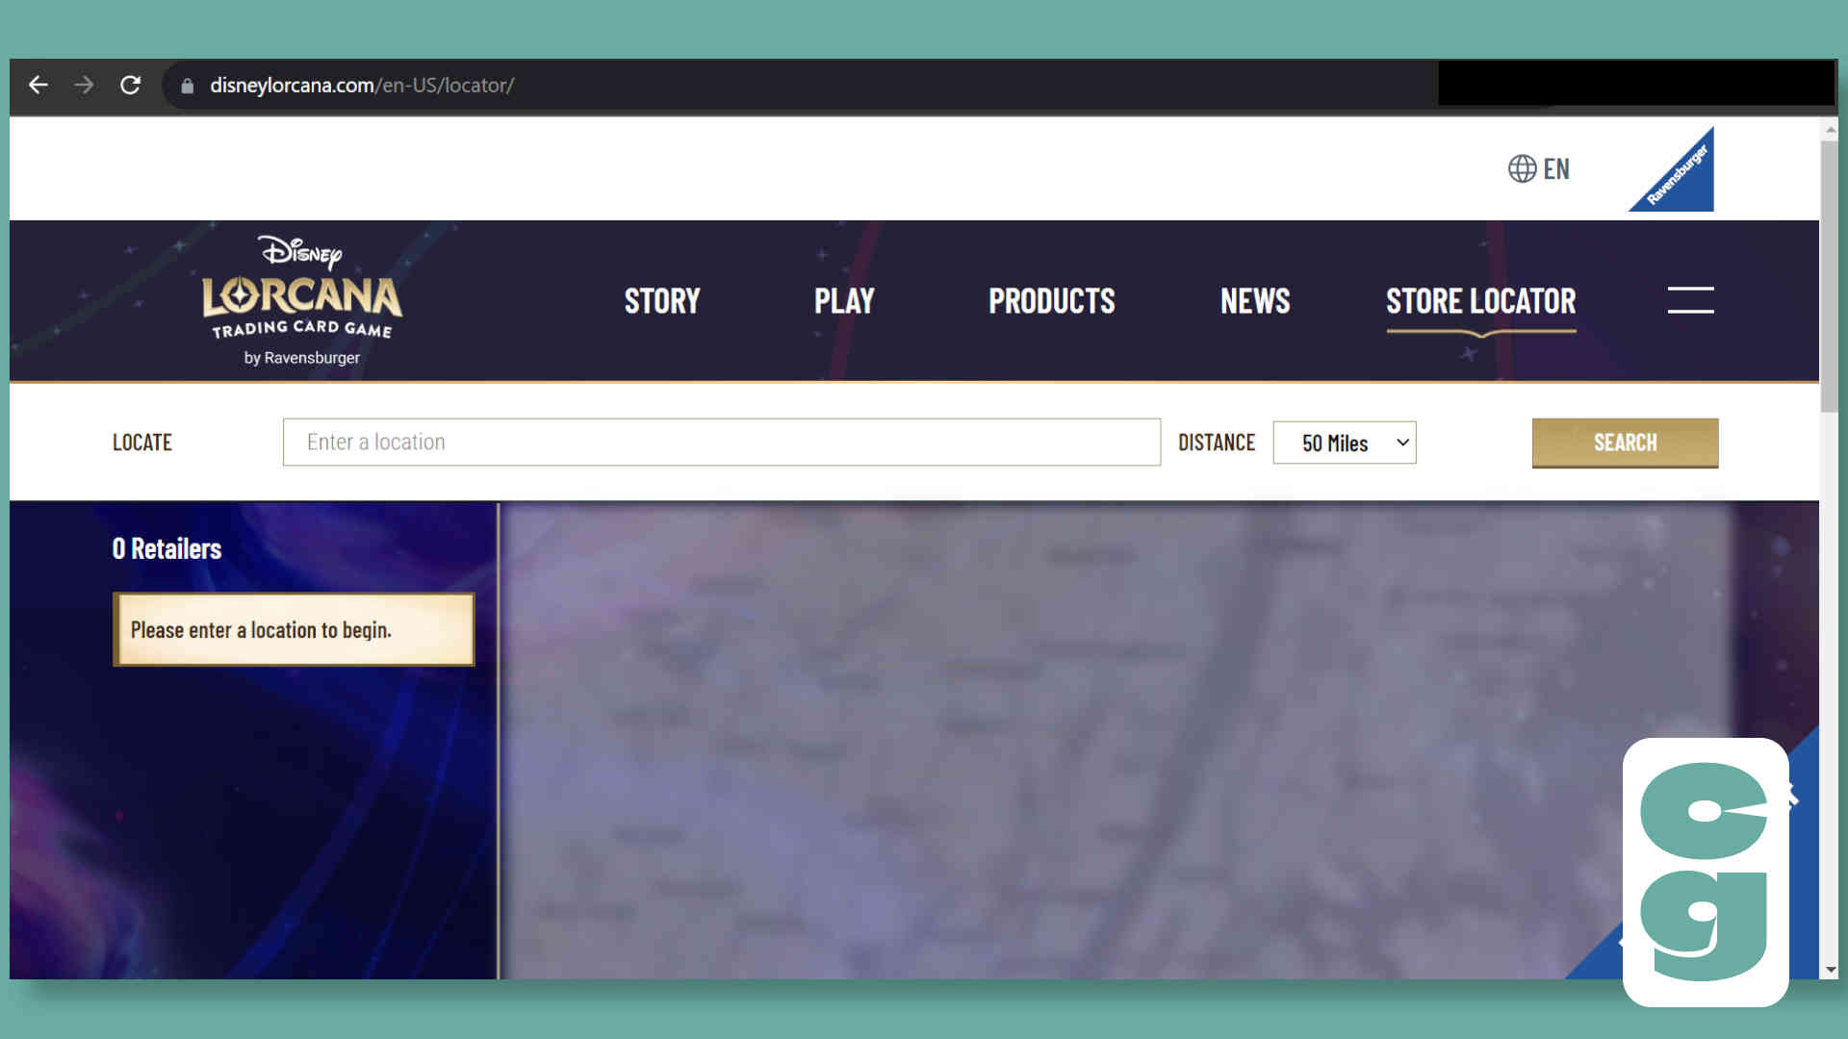Image resolution: width=1848 pixels, height=1039 pixels.
Task: Click the padlock site info icon
Action: pyautogui.click(x=188, y=86)
